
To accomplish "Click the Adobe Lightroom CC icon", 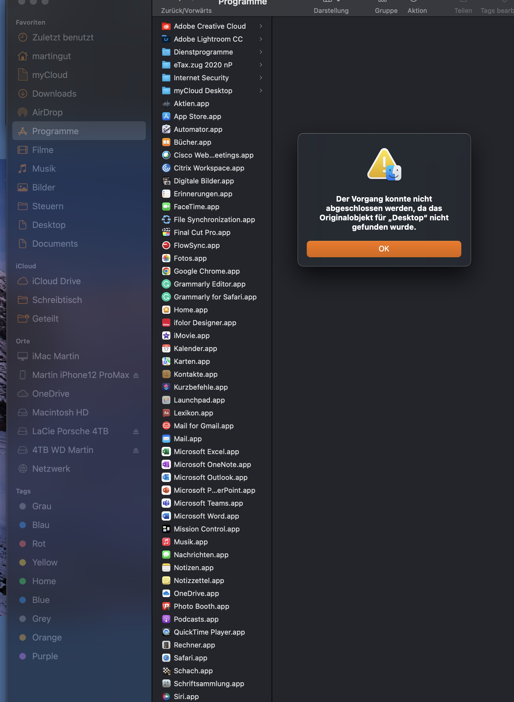I will (x=166, y=39).
